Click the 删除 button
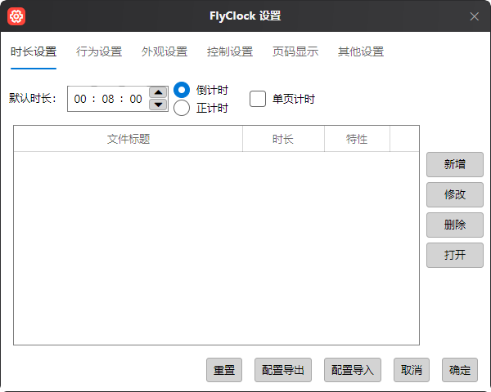This screenshot has width=491, height=392. [455, 225]
